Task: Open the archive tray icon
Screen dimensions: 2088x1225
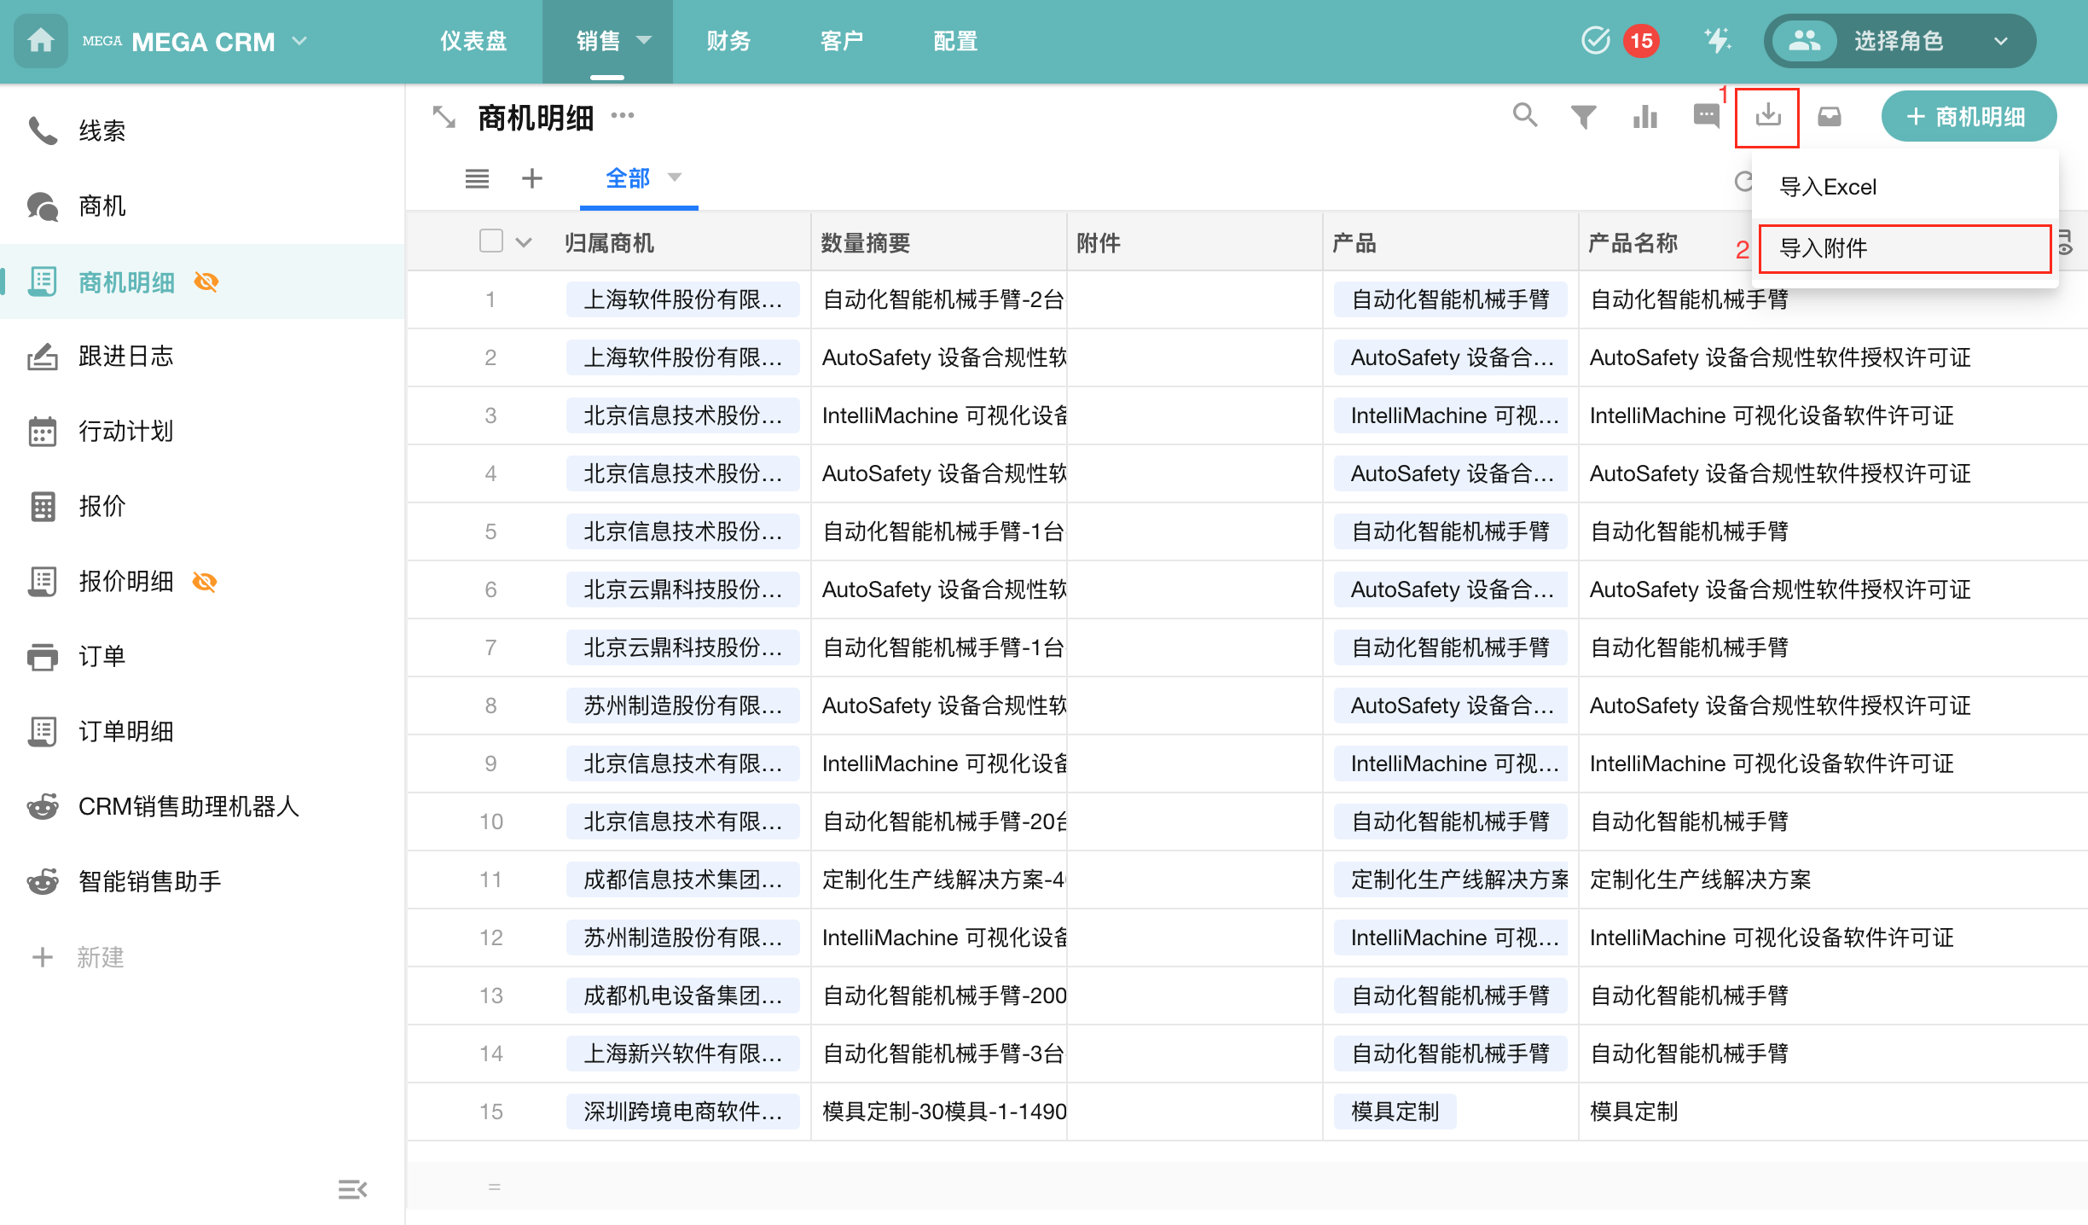Action: [1829, 116]
